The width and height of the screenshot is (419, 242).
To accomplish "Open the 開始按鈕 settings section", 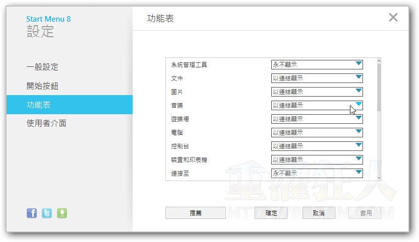I will 43,86.
